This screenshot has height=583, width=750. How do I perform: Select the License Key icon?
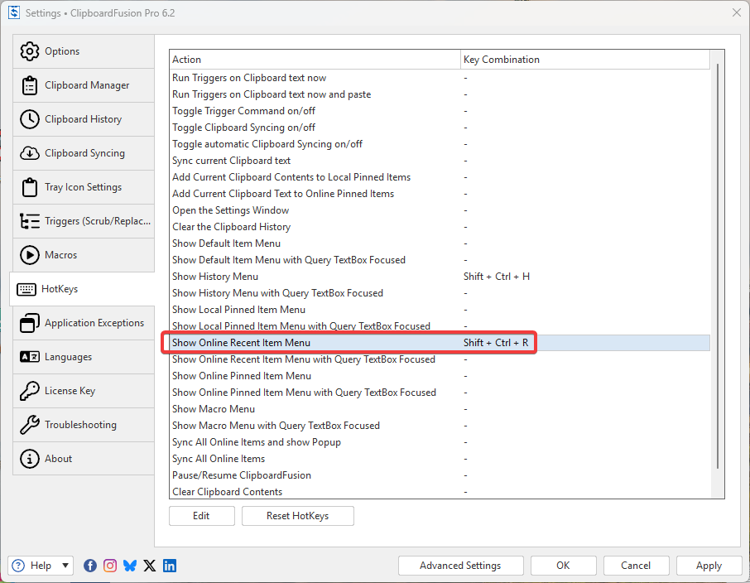tap(30, 391)
